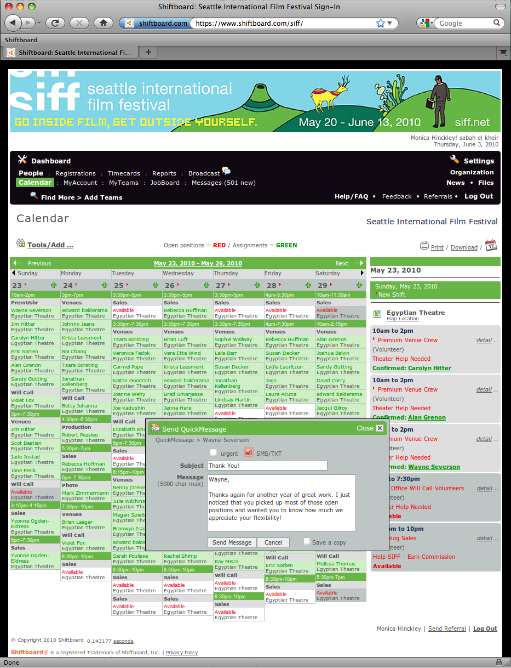Open the calendar date picker icon showing 17
The height and width of the screenshot is (668, 511).
[491, 245]
